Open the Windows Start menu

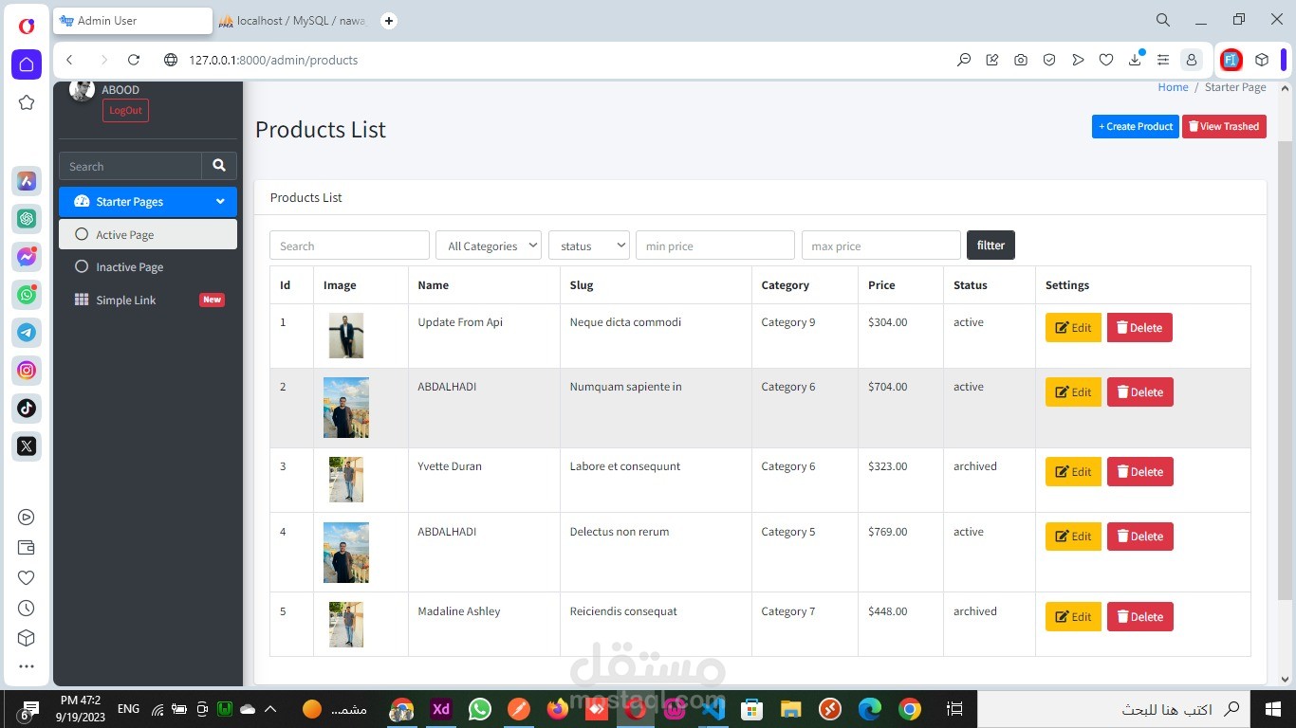(1273, 708)
